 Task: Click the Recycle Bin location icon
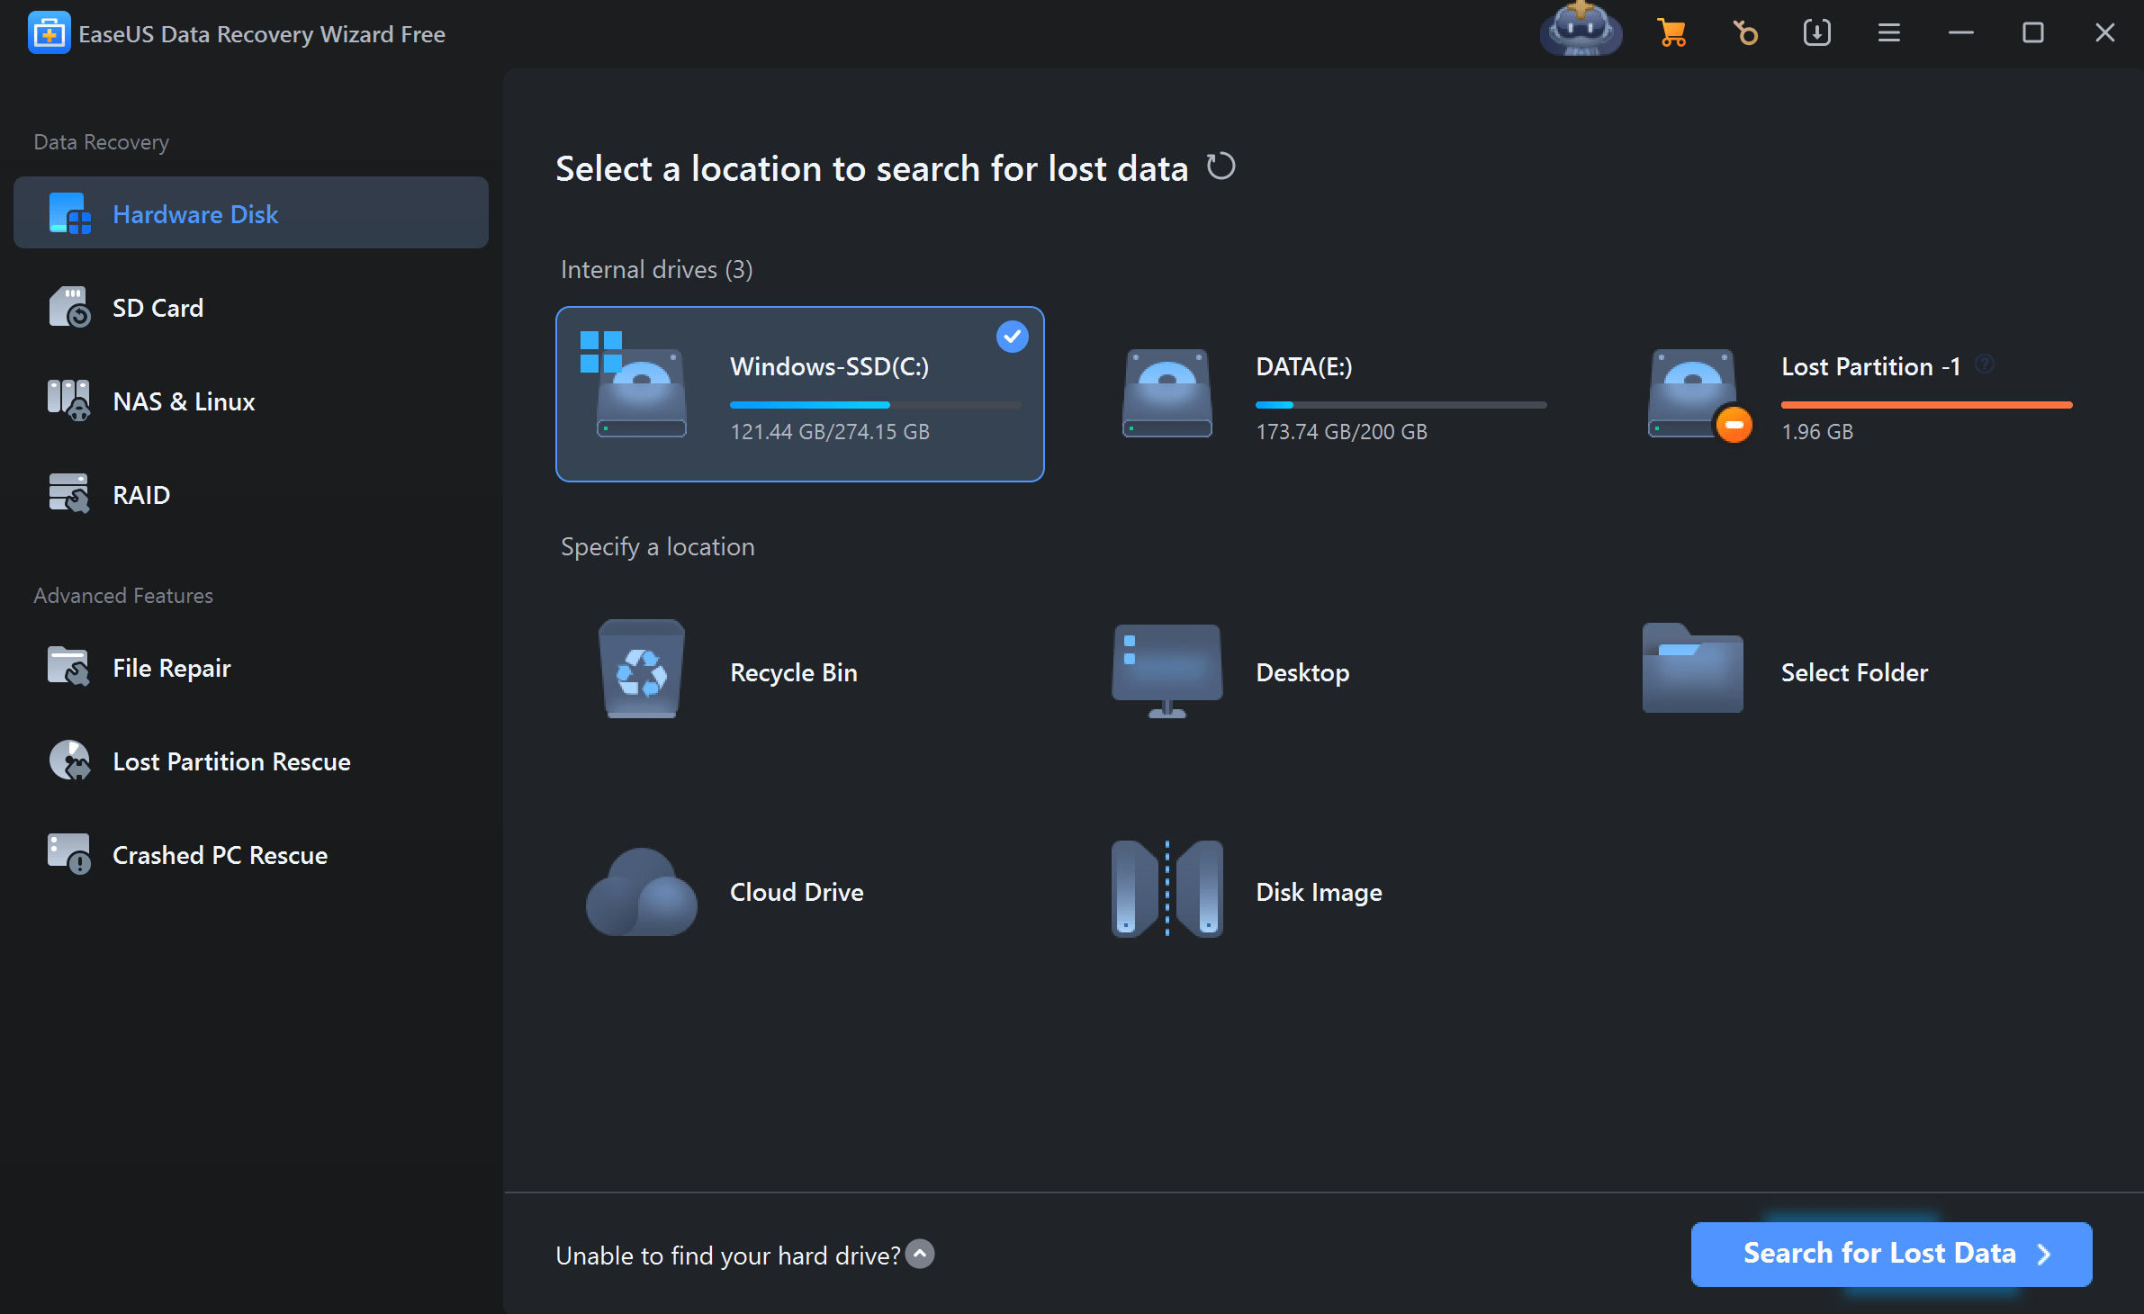(x=641, y=670)
